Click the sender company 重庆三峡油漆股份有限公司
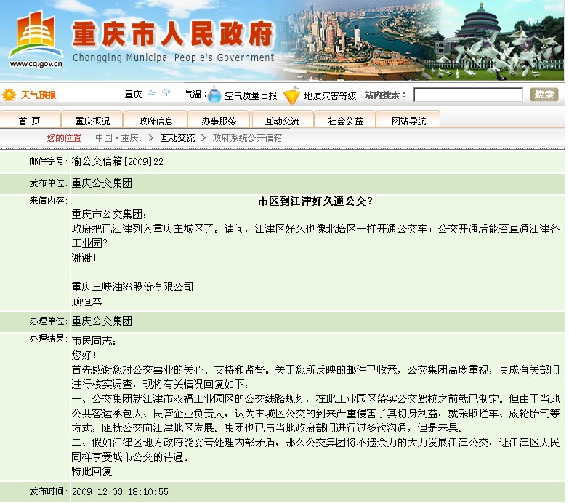The height and width of the screenshot is (503, 569). click(x=132, y=286)
